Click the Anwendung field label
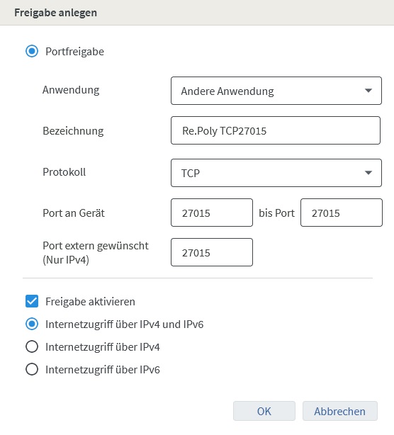This screenshot has width=394, height=435. [71, 90]
